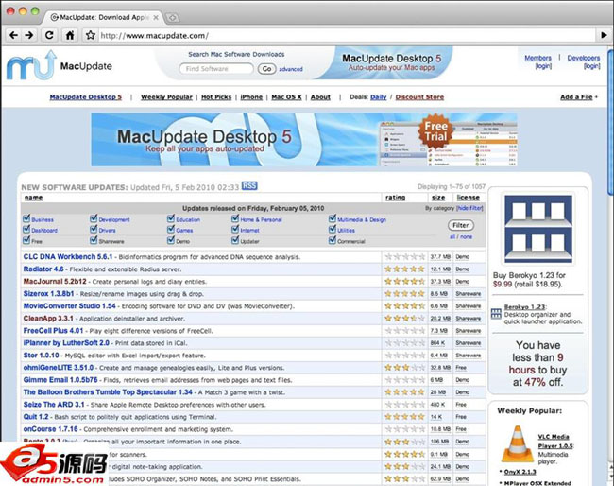The height and width of the screenshot is (486, 614).
Task: Sort the list by license column header
Action: coord(468,198)
